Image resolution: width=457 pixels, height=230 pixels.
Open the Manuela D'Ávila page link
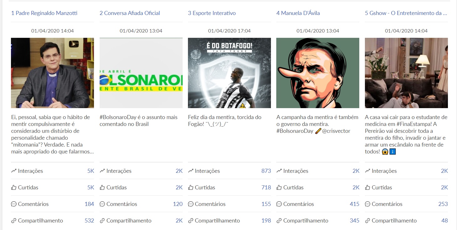[298, 13]
